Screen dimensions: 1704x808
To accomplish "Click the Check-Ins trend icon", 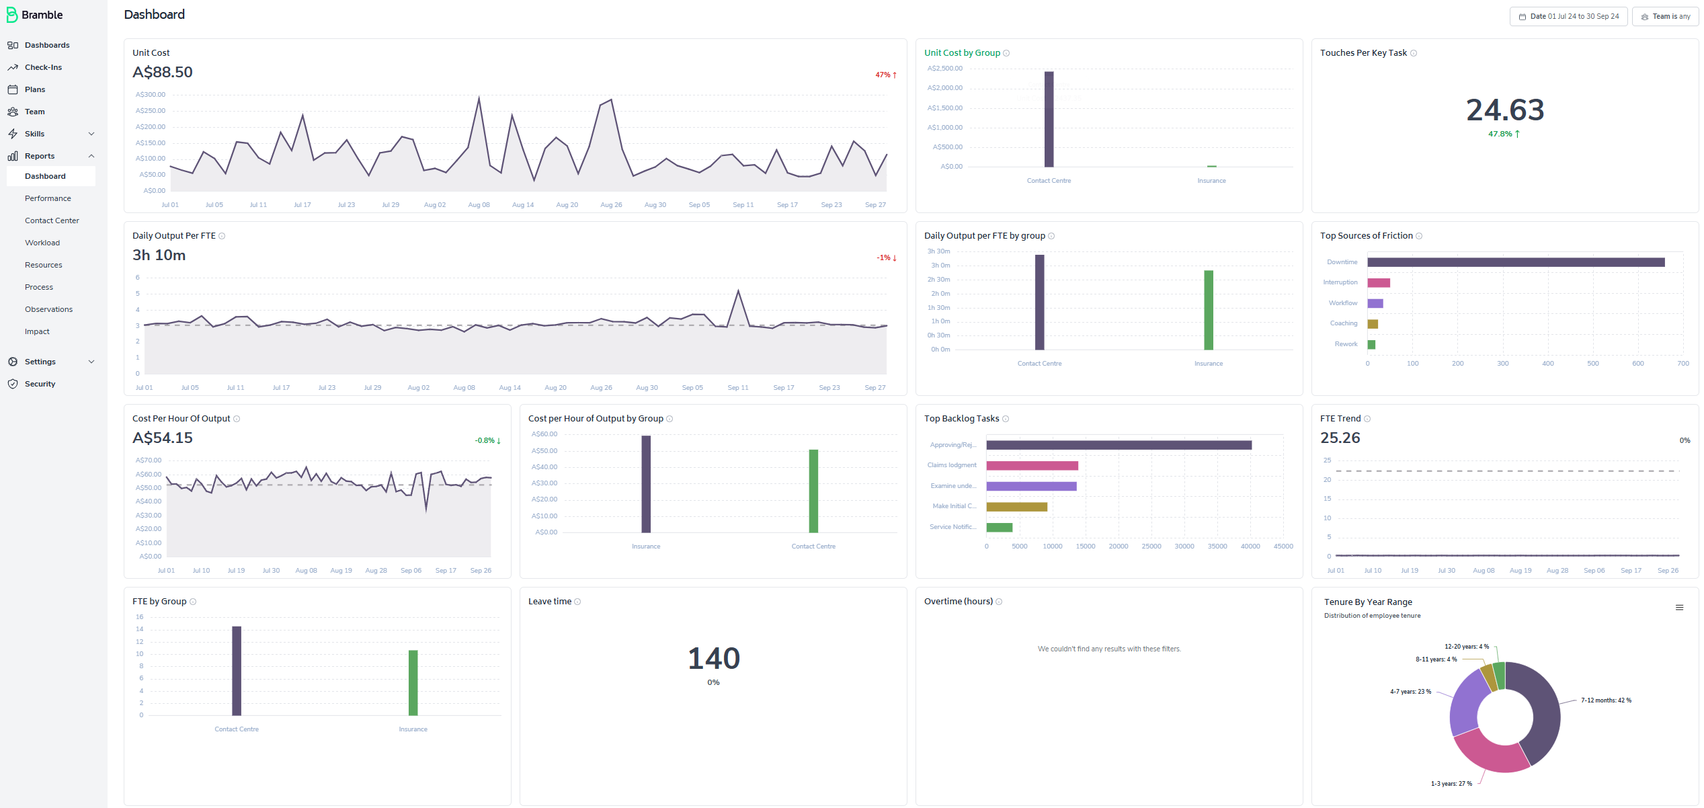I will [13, 67].
